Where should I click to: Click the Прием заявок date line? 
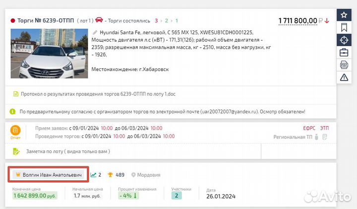point(99,128)
